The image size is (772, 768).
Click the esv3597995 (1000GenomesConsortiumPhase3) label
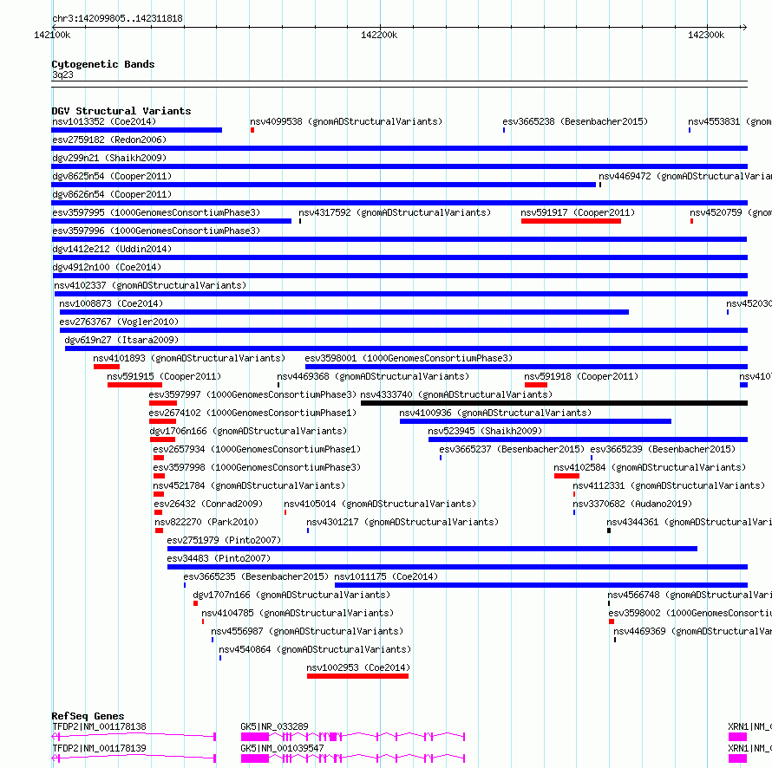(156, 212)
